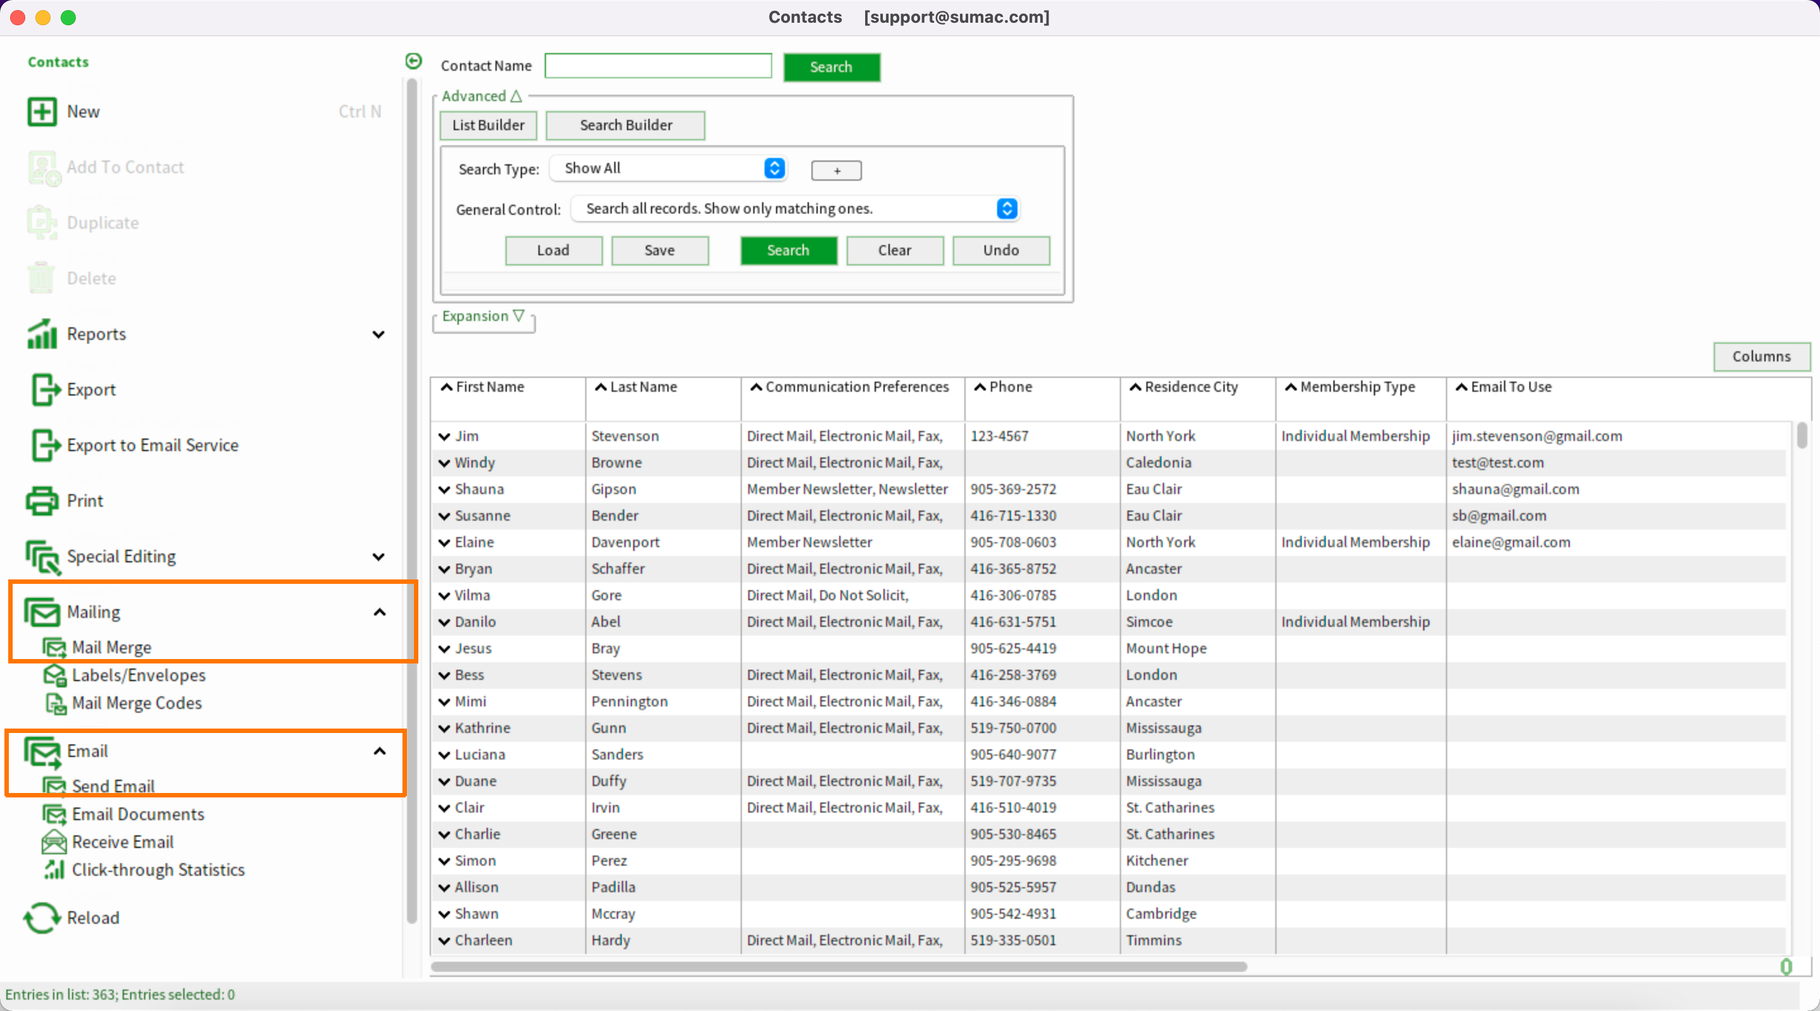Click the Load button
The height and width of the screenshot is (1011, 1820).
click(553, 250)
